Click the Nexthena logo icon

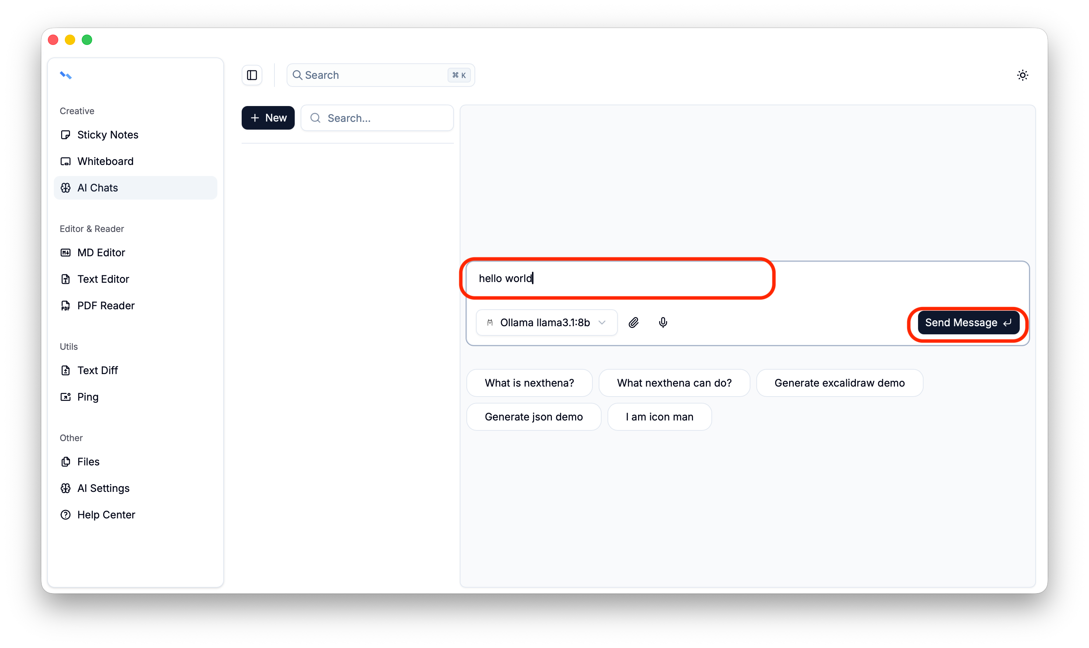click(66, 75)
